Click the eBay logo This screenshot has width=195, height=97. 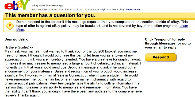17,5
